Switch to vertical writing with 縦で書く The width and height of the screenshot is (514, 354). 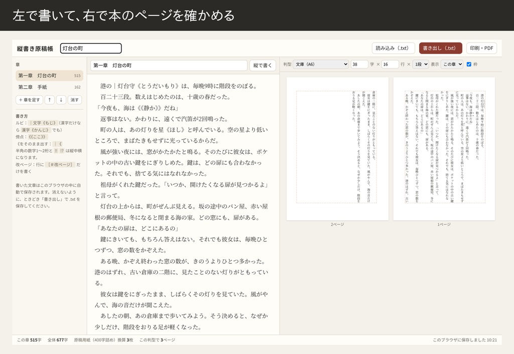[x=263, y=66]
